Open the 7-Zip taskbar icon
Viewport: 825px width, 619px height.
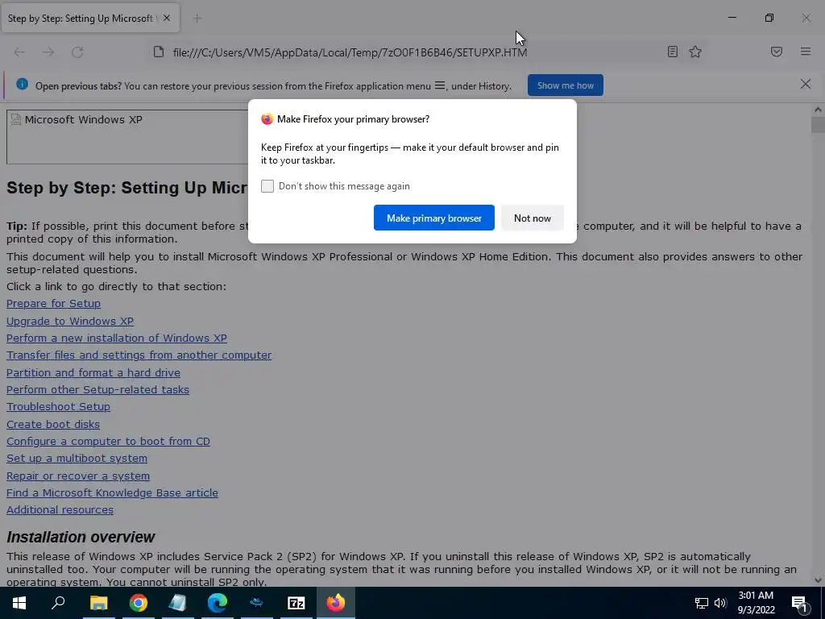click(x=296, y=603)
